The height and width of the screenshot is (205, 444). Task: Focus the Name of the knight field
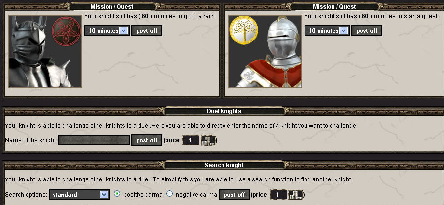(x=94, y=140)
